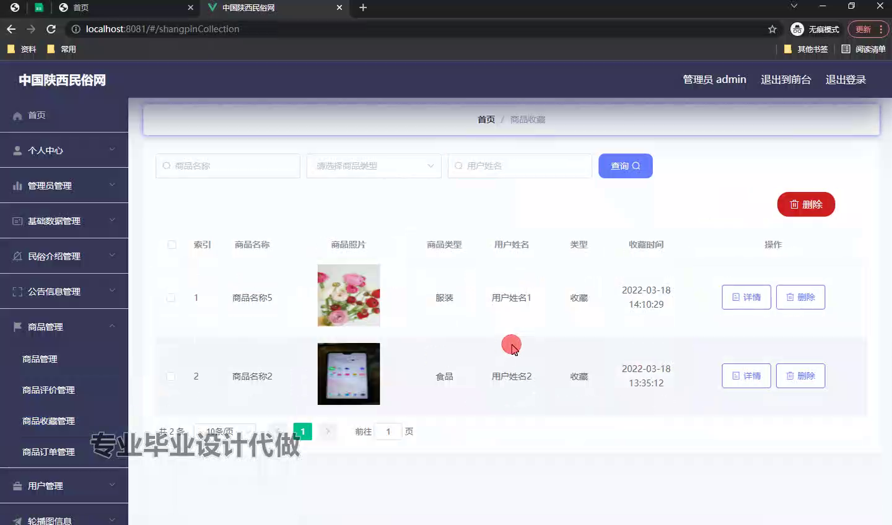The height and width of the screenshot is (525, 892).
Task: Select page 1 in pagination
Action: (x=303, y=432)
